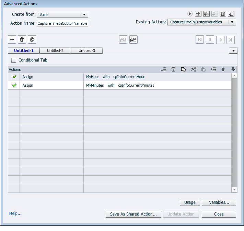
Task: Delete the action using the top-right trash icon
Action: [223, 14]
